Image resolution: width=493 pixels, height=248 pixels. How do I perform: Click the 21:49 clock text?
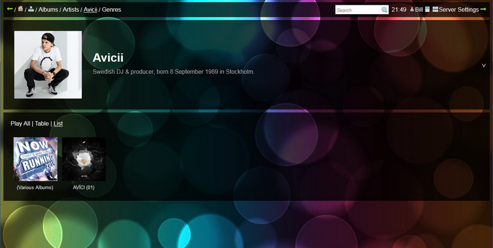tap(399, 9)
